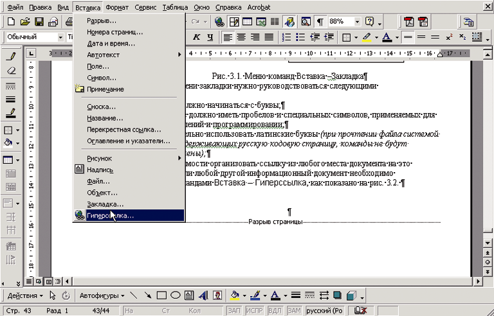
Task: Apply bulleted list formatting
Action: coord(300,37)
